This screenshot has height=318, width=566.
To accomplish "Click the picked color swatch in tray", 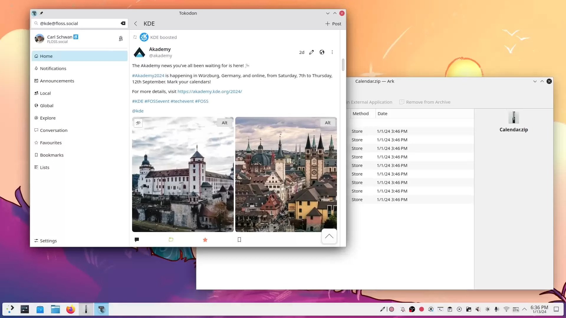I will click(391, 309).
